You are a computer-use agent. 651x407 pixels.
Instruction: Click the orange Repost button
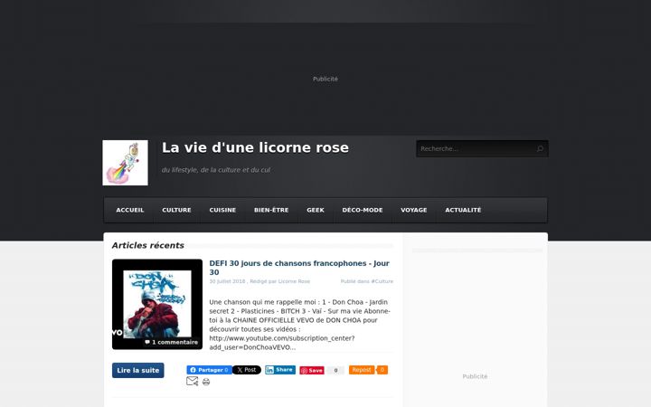[x=362, y=370]
